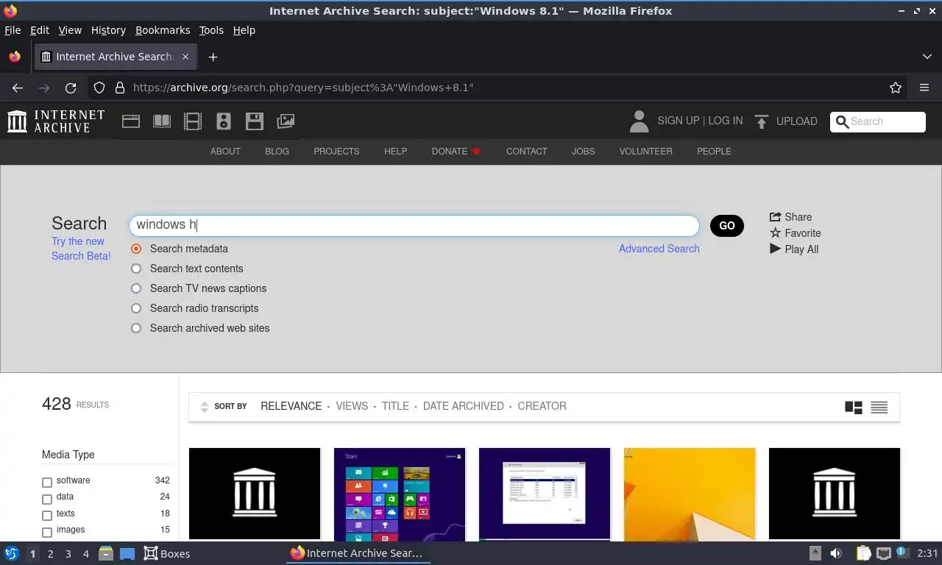This screenshot has height=565, width=942.
Task: Open the DONATE link
Action: (456, 152)
